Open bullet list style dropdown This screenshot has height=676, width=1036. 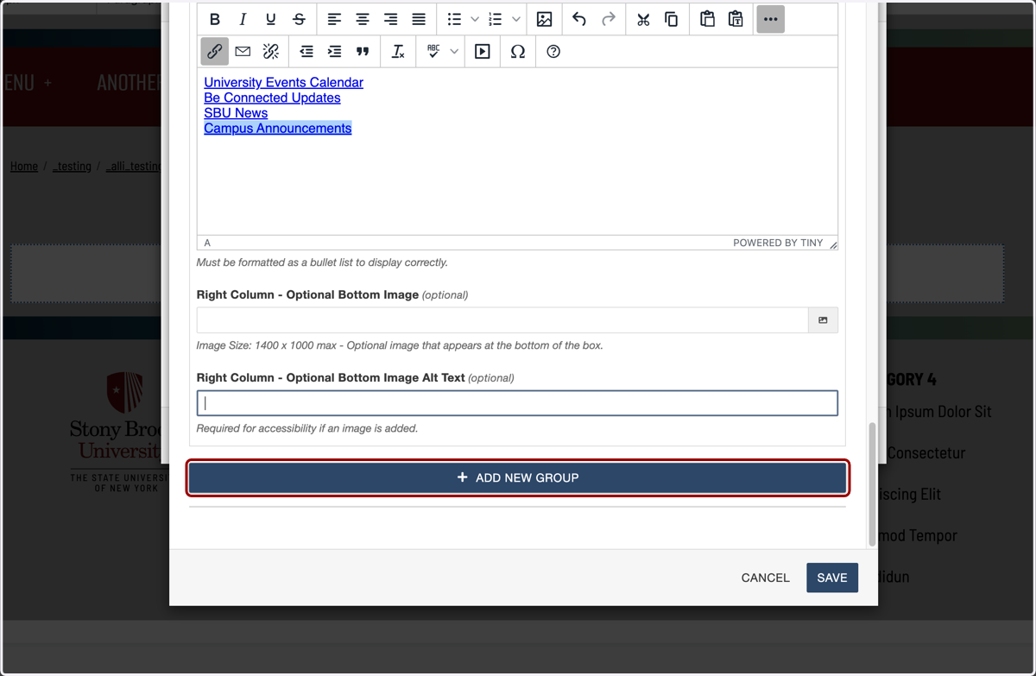point(475,19)
